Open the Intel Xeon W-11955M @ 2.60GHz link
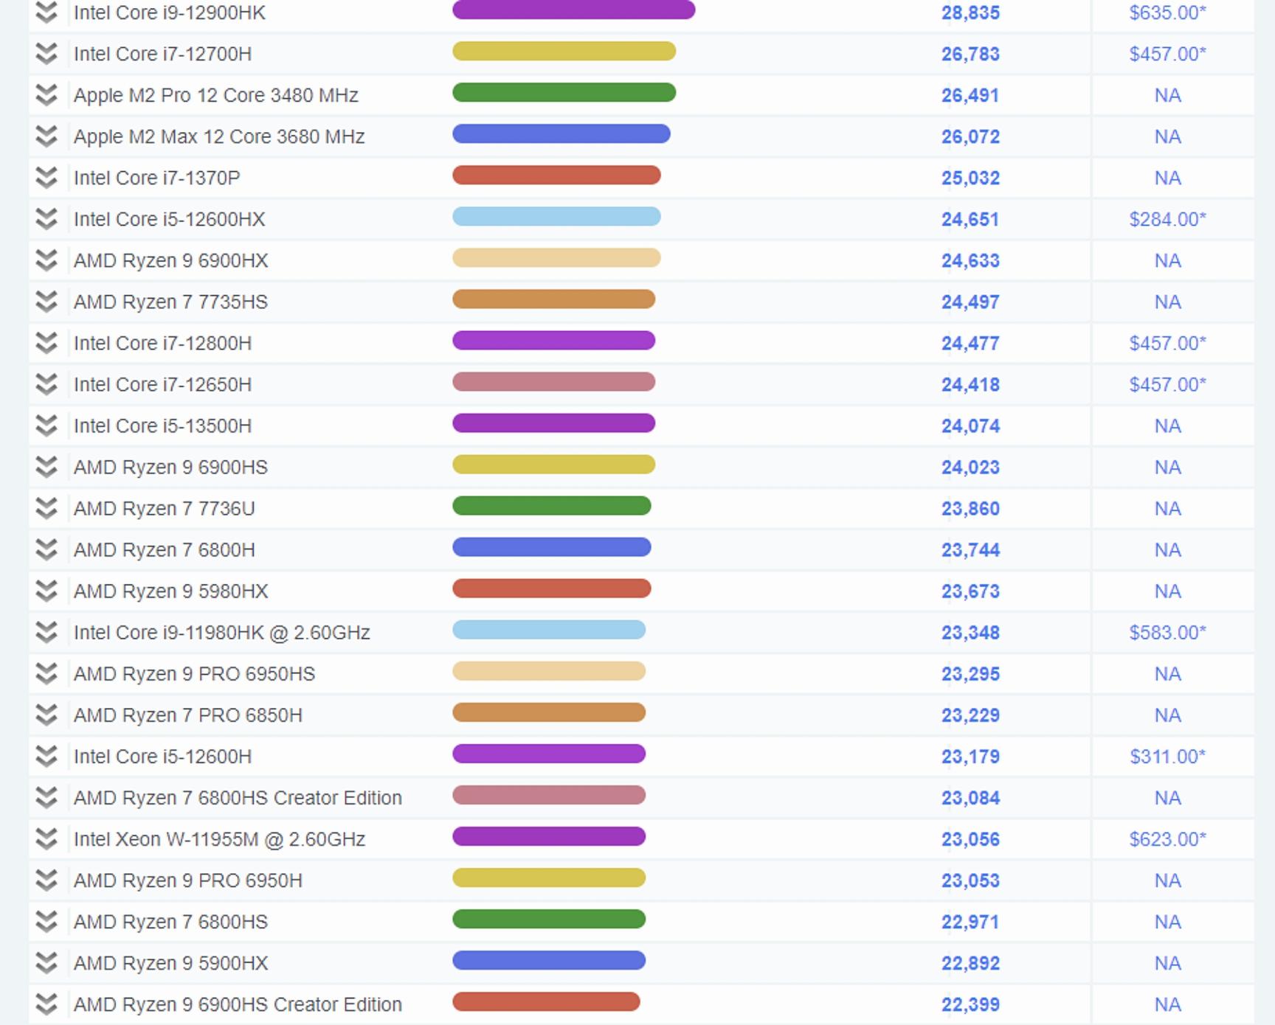Image resolution: width=1275 pixels, height=1025 pixels. coord(220,838)
